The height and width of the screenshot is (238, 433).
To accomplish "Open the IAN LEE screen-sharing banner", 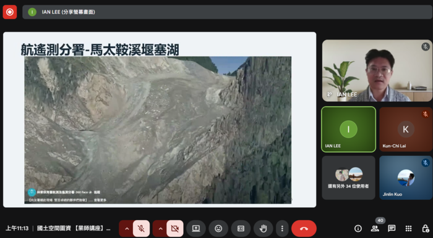I will pyautogui.click(x=227, y=12).
